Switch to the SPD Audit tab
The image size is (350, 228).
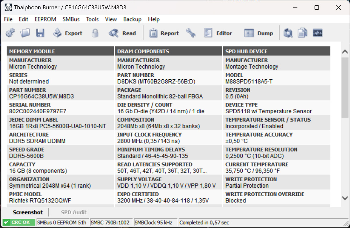[74, 212]
